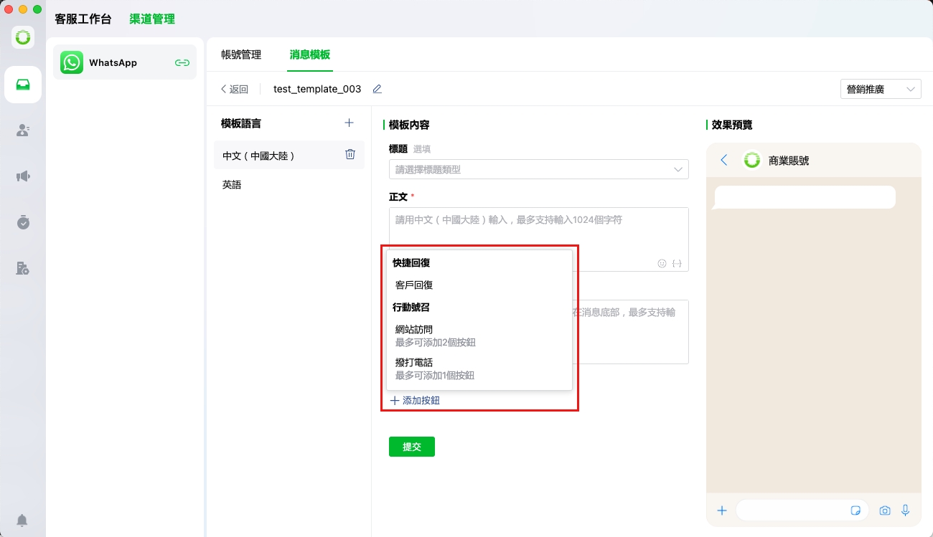Click the emoji icon in the body field
This screenshot has height=537, width=933.
point(662,263)
